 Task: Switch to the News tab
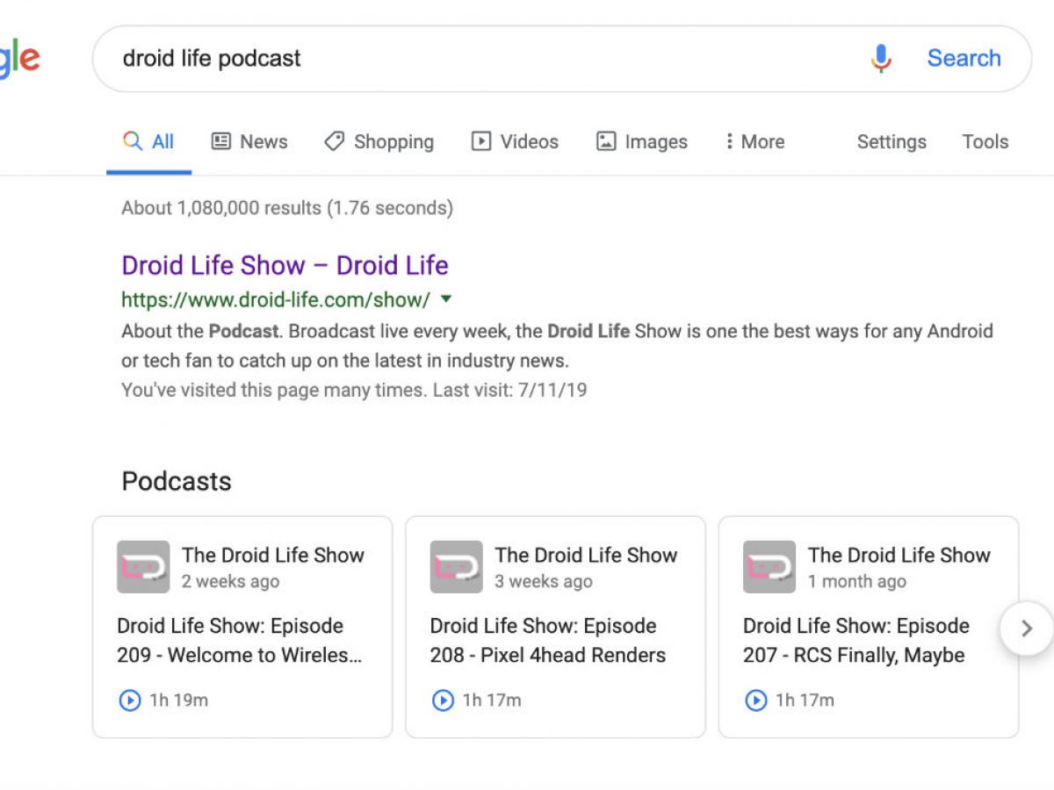[249, 142]
